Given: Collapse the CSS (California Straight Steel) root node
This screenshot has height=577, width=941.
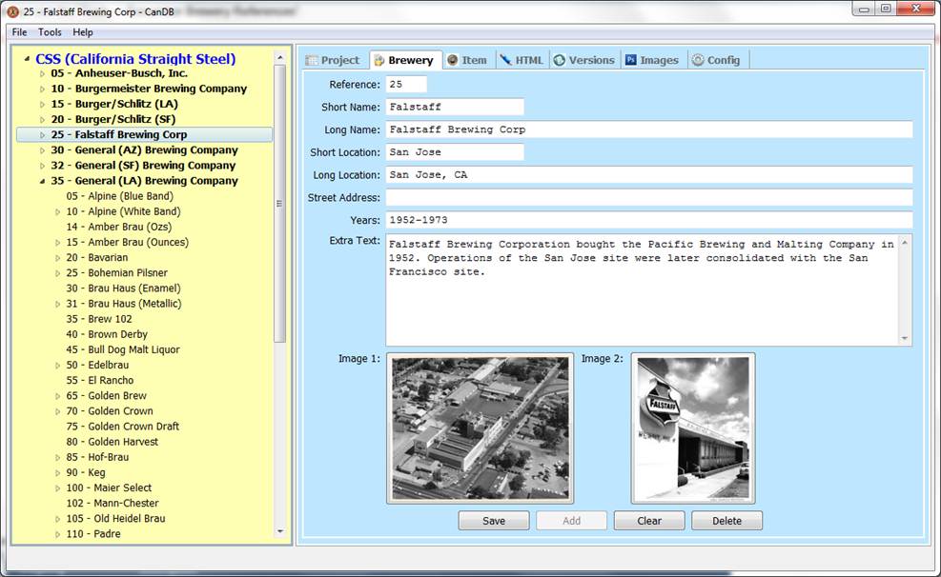Looking at the screenshot, I should click(x=27, y=59).
